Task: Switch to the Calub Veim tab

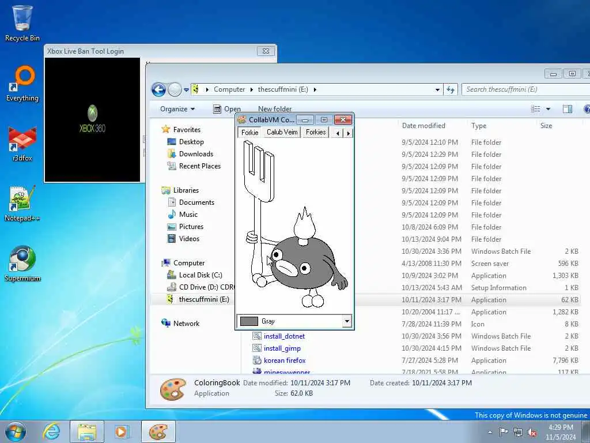Action: 282,132
